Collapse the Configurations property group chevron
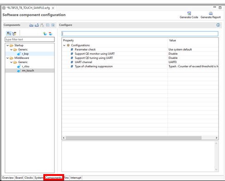Image resolution: width=225 pixels, height=181 pixels. (64, 45)
